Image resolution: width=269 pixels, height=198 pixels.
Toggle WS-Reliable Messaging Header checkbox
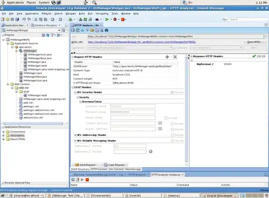(173, 141)
